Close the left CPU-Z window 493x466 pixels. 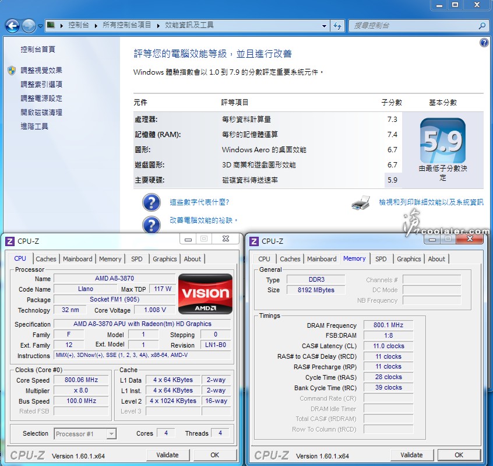click(226, 239)
